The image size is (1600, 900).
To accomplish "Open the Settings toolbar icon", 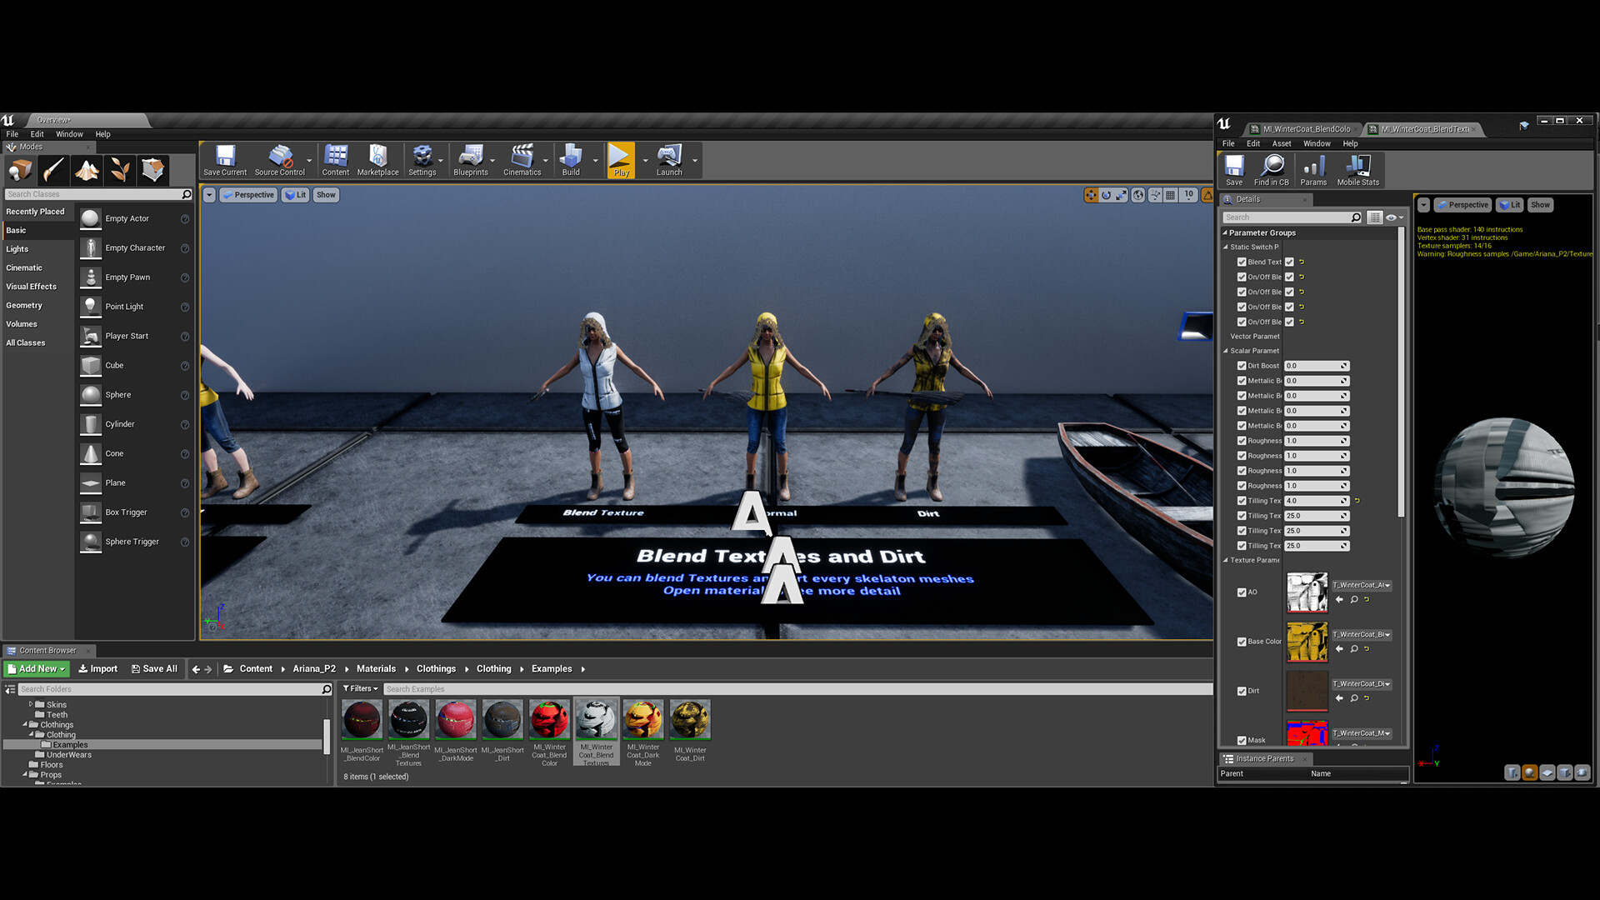I will [422, 160].
